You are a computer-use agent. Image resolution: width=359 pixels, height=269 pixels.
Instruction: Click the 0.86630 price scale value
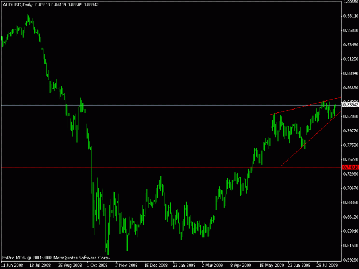(x=351, y=88)
